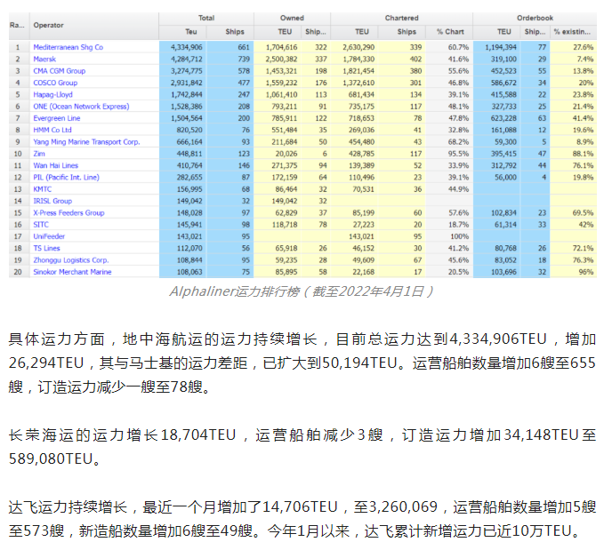Select the Ships header under Total
The height and width of the screenshot is (550, 604).
click(x=230, y=32)
